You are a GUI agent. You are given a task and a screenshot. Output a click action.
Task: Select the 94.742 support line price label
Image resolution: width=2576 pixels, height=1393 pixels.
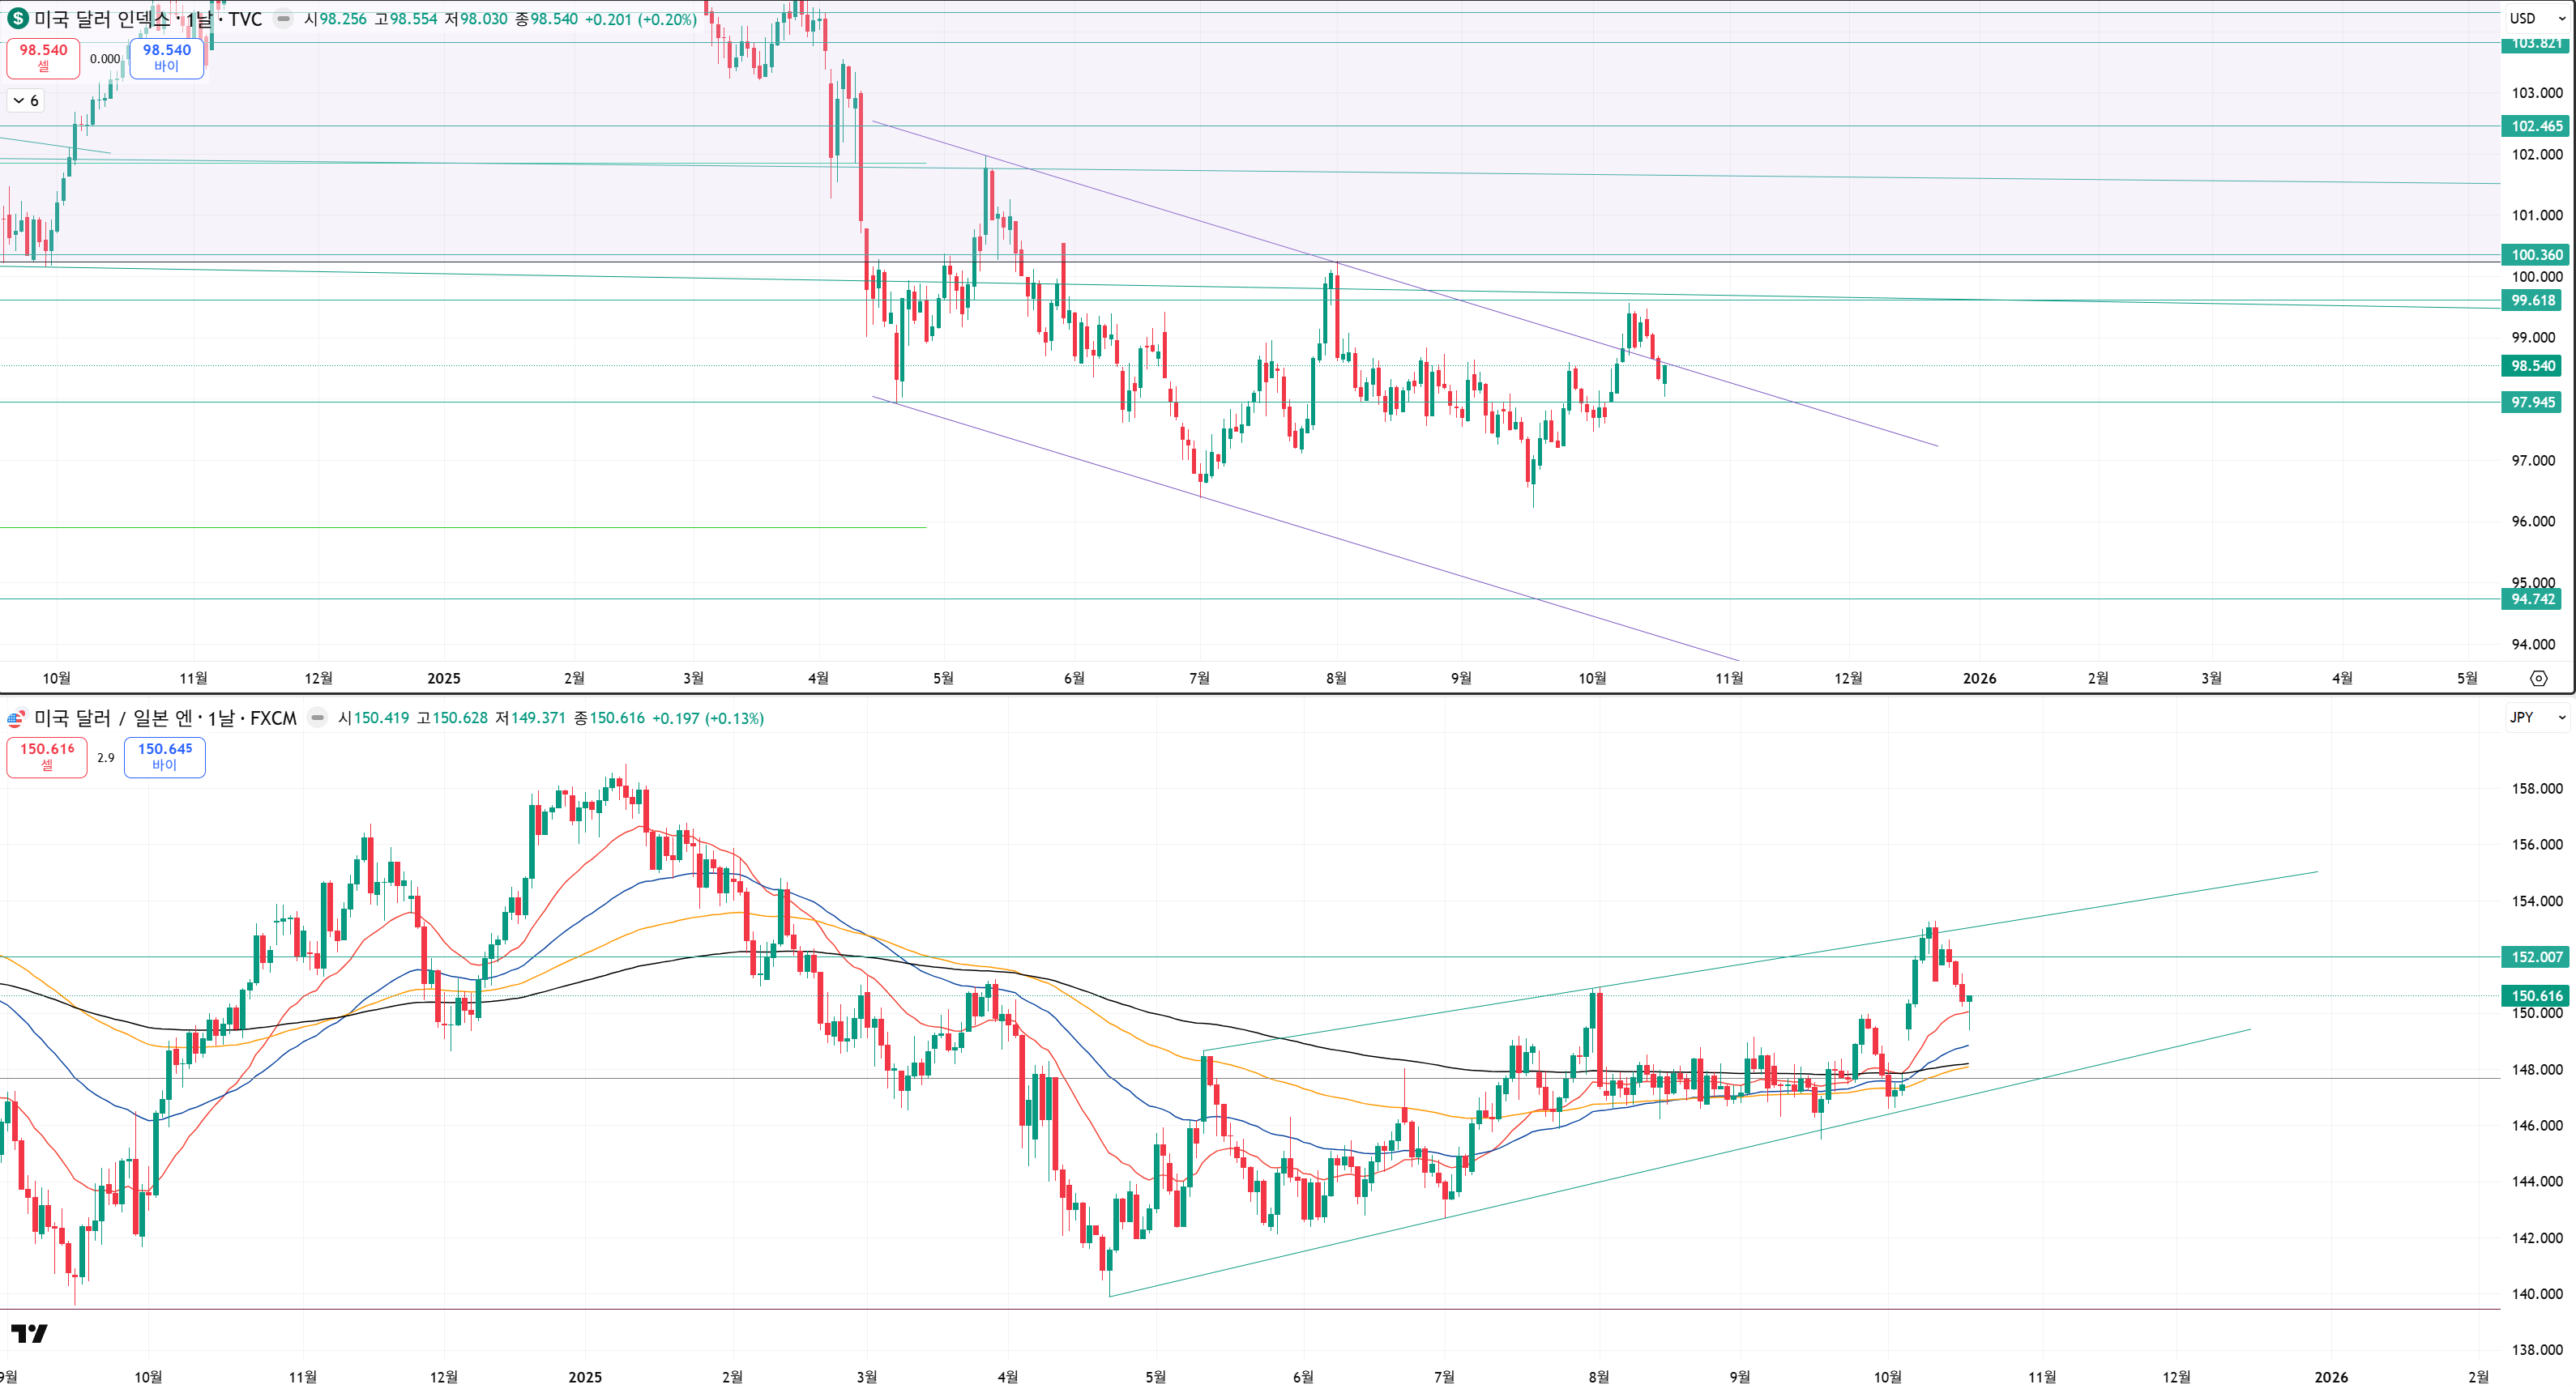(2533, 599)
